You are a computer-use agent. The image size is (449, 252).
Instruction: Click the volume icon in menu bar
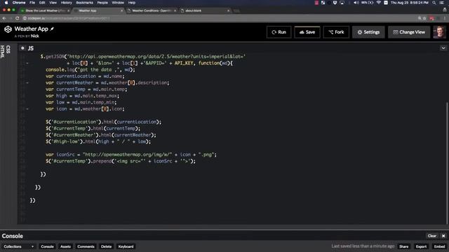click(356, 3)
